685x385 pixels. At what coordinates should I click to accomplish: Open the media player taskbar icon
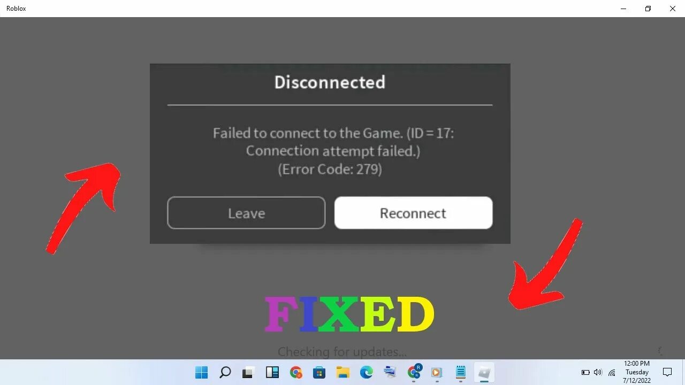click(x=437, y=372)
